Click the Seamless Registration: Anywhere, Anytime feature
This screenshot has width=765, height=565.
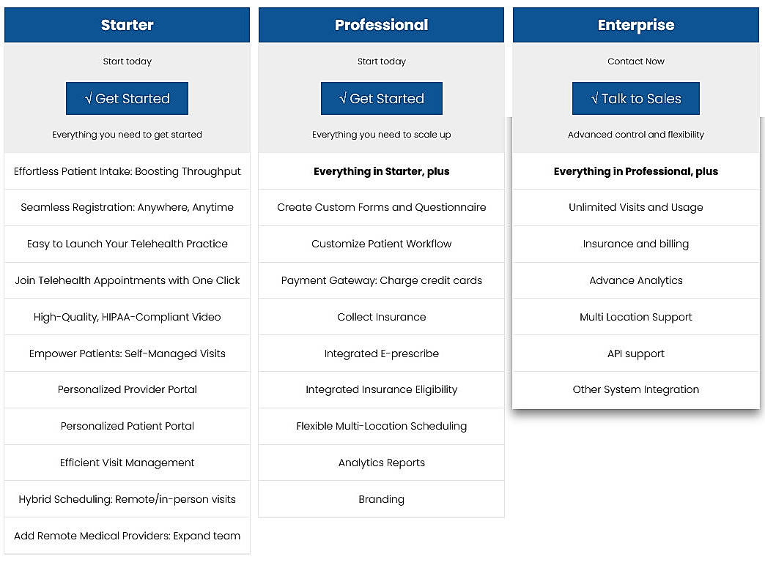pyautogui.click(x=127, y=207)
